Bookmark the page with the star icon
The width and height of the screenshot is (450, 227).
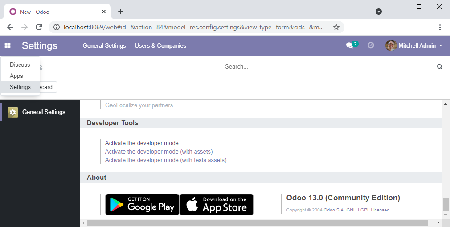click(336, 27)
